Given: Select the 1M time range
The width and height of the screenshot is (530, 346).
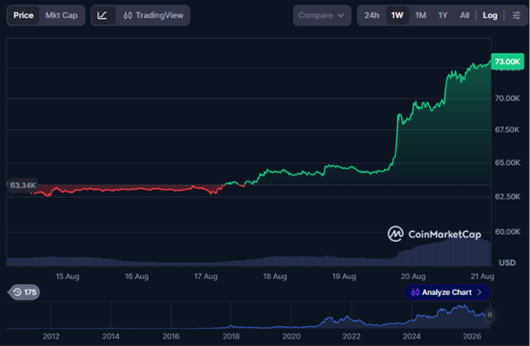Looking at the screenshot, I should [x=420, y=15].
